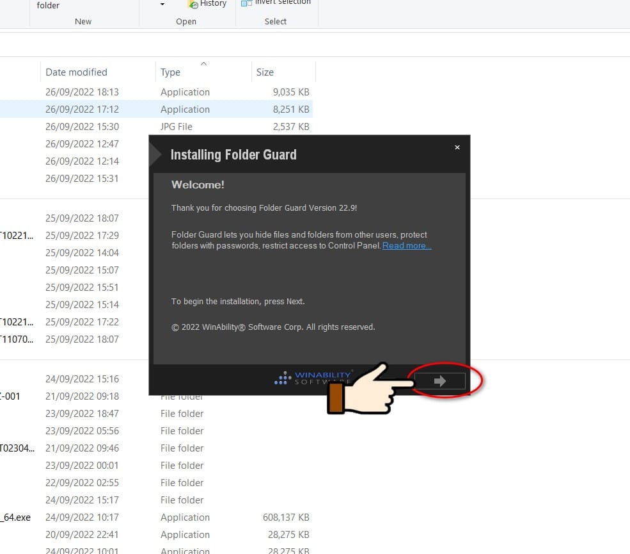Close the Installing Folder Guard dialog
The height and width of the screenshot is (554, 630).
(x=457, y=147)
